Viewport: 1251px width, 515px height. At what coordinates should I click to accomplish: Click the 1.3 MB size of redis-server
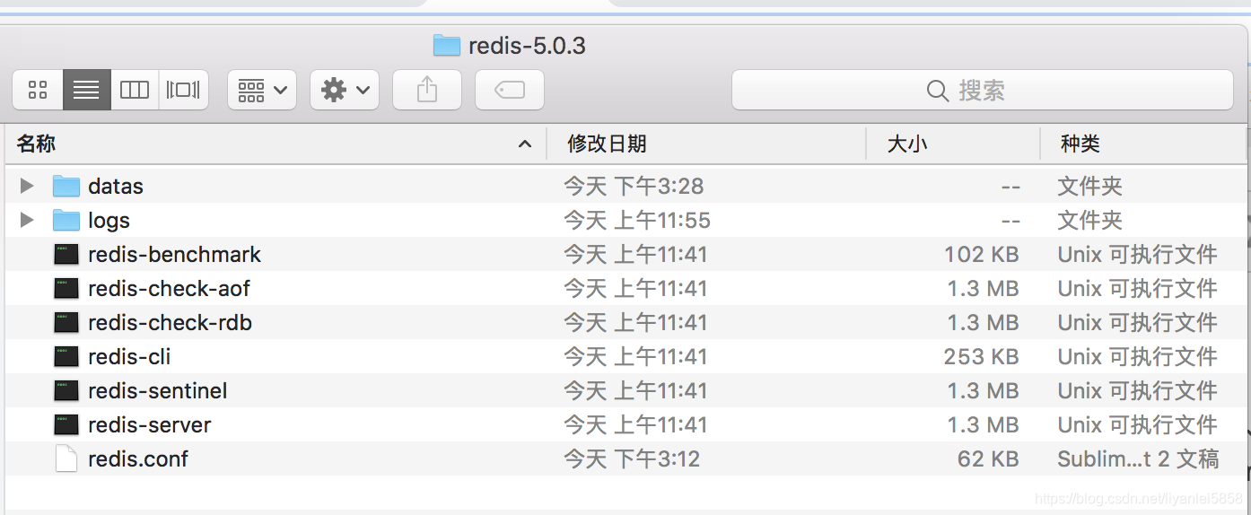coord(984,424)
